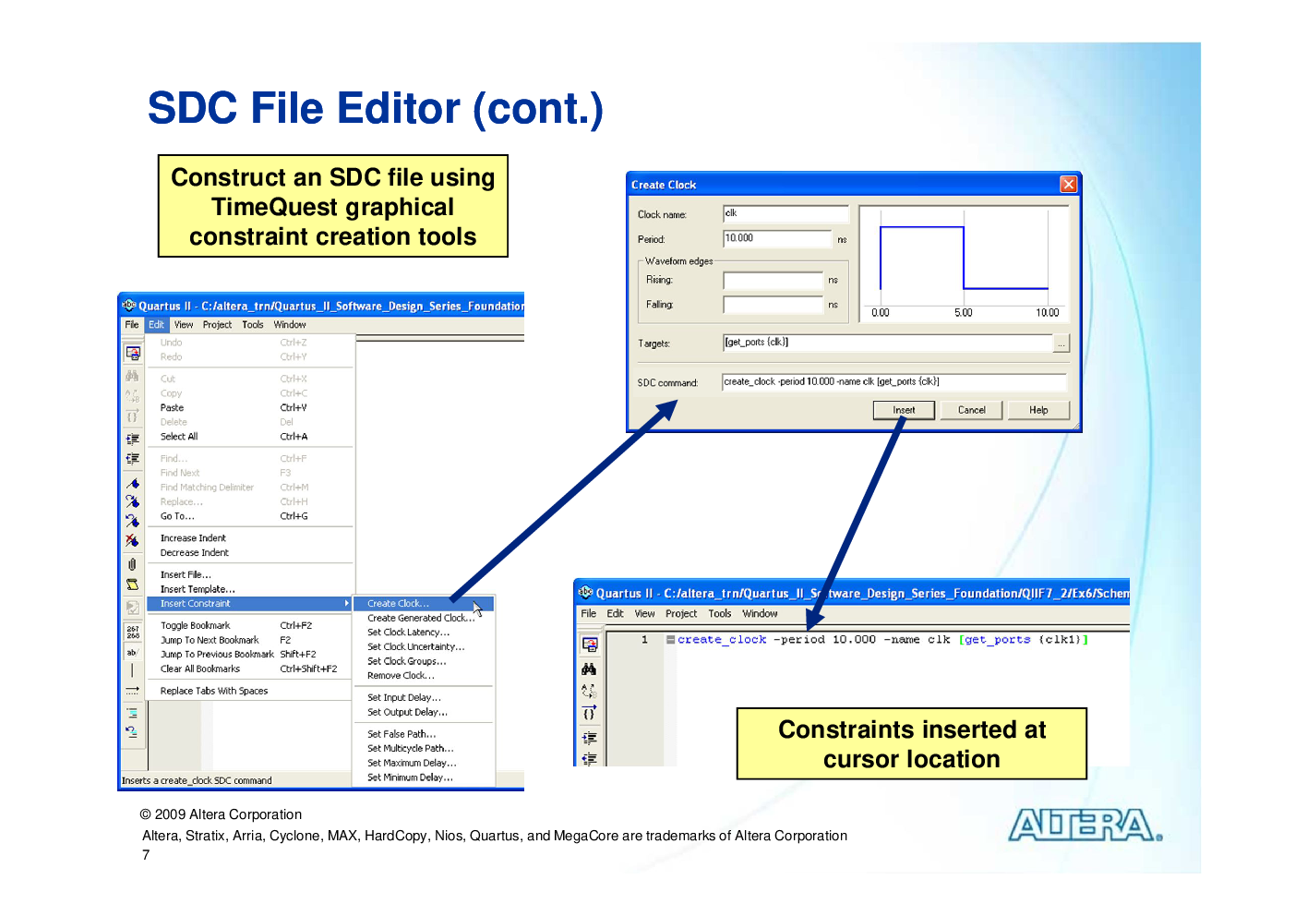Collapse the create_clock line fold marker
This screenshot has height=916, width=1295.
coord(670,640)
